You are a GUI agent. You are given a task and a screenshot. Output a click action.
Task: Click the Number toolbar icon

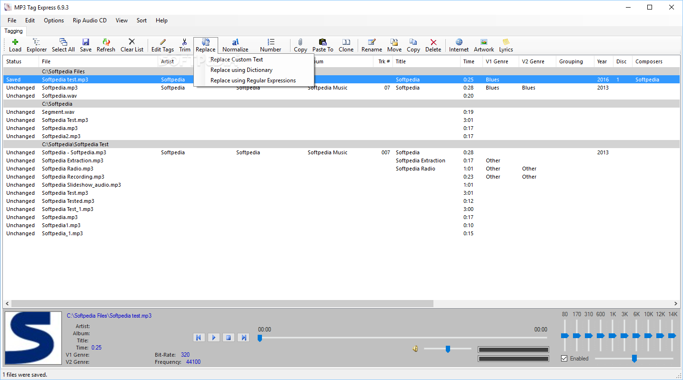pos(271,46)
